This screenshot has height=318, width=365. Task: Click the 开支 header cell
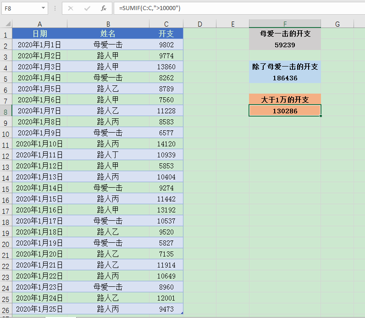(166, 33)
